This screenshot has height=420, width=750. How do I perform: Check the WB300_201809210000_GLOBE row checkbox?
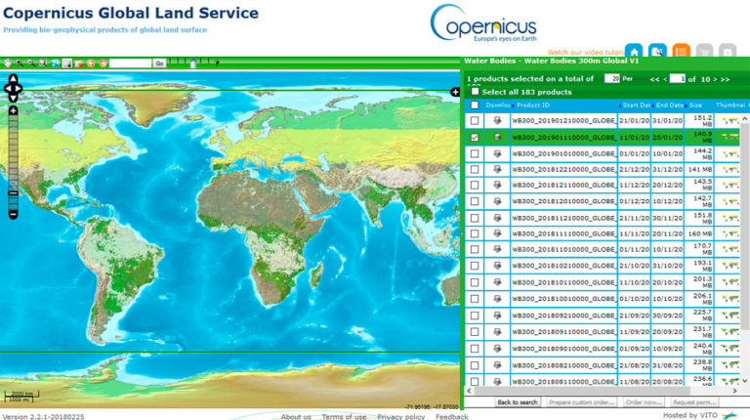(x=475, y=315)
